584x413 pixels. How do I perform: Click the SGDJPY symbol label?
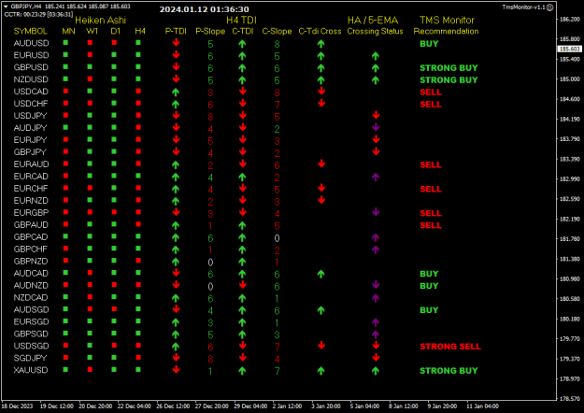coord(30,358)
